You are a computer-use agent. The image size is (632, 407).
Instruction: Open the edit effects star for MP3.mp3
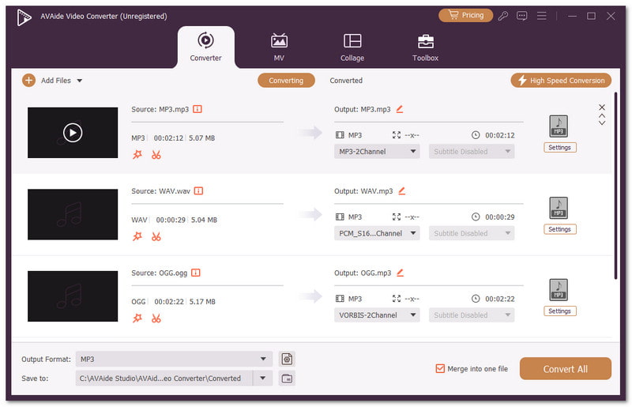[137, 154]
